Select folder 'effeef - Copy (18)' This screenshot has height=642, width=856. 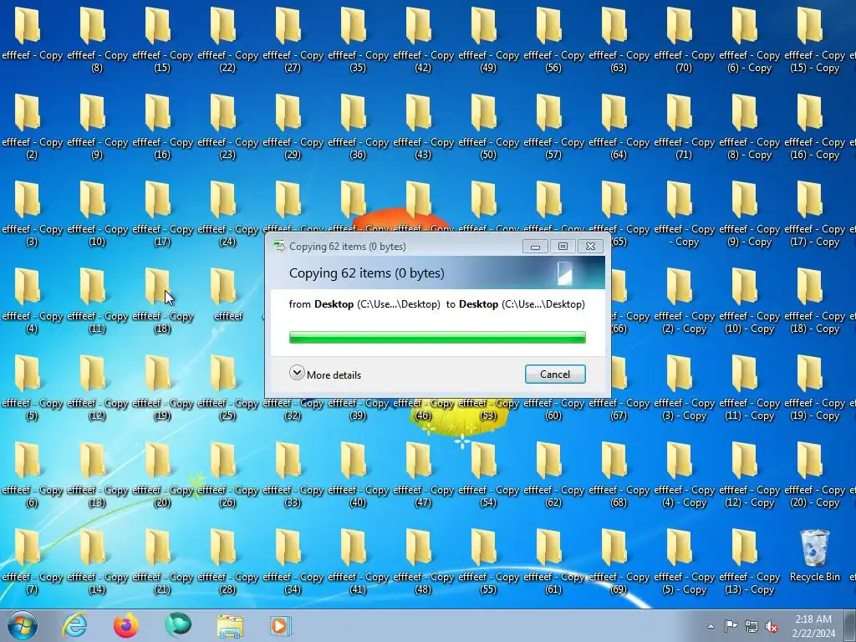162,301
